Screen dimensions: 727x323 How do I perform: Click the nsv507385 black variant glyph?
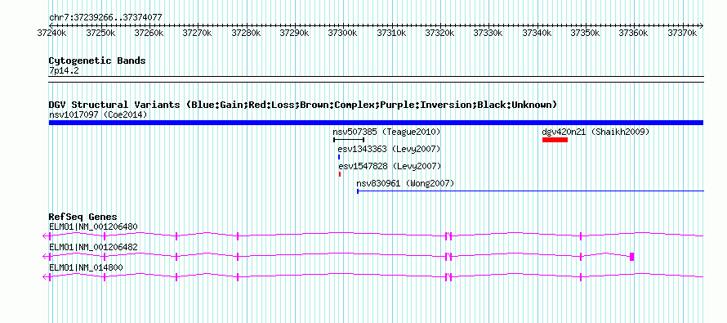[349, 140]
